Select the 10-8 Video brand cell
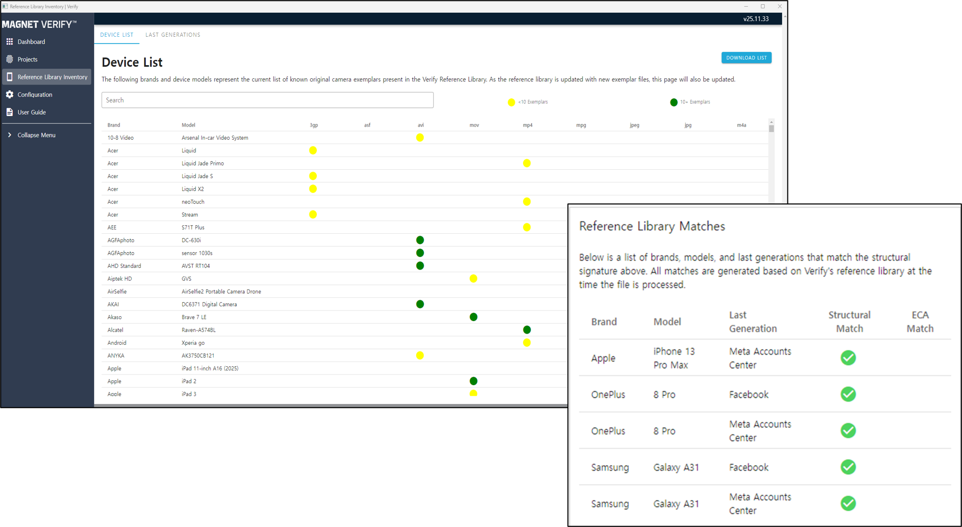This screenshot has height=527, width=962. 121,138
